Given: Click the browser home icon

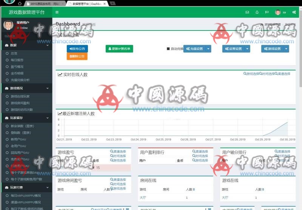Looking at the screenshot, I should pos(20,3).
